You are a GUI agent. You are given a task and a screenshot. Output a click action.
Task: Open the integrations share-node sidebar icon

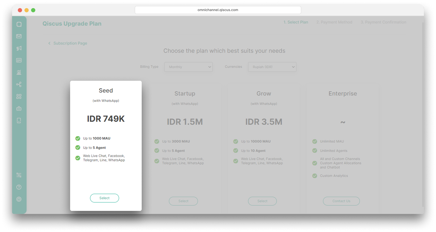click(x=19, y=84)
